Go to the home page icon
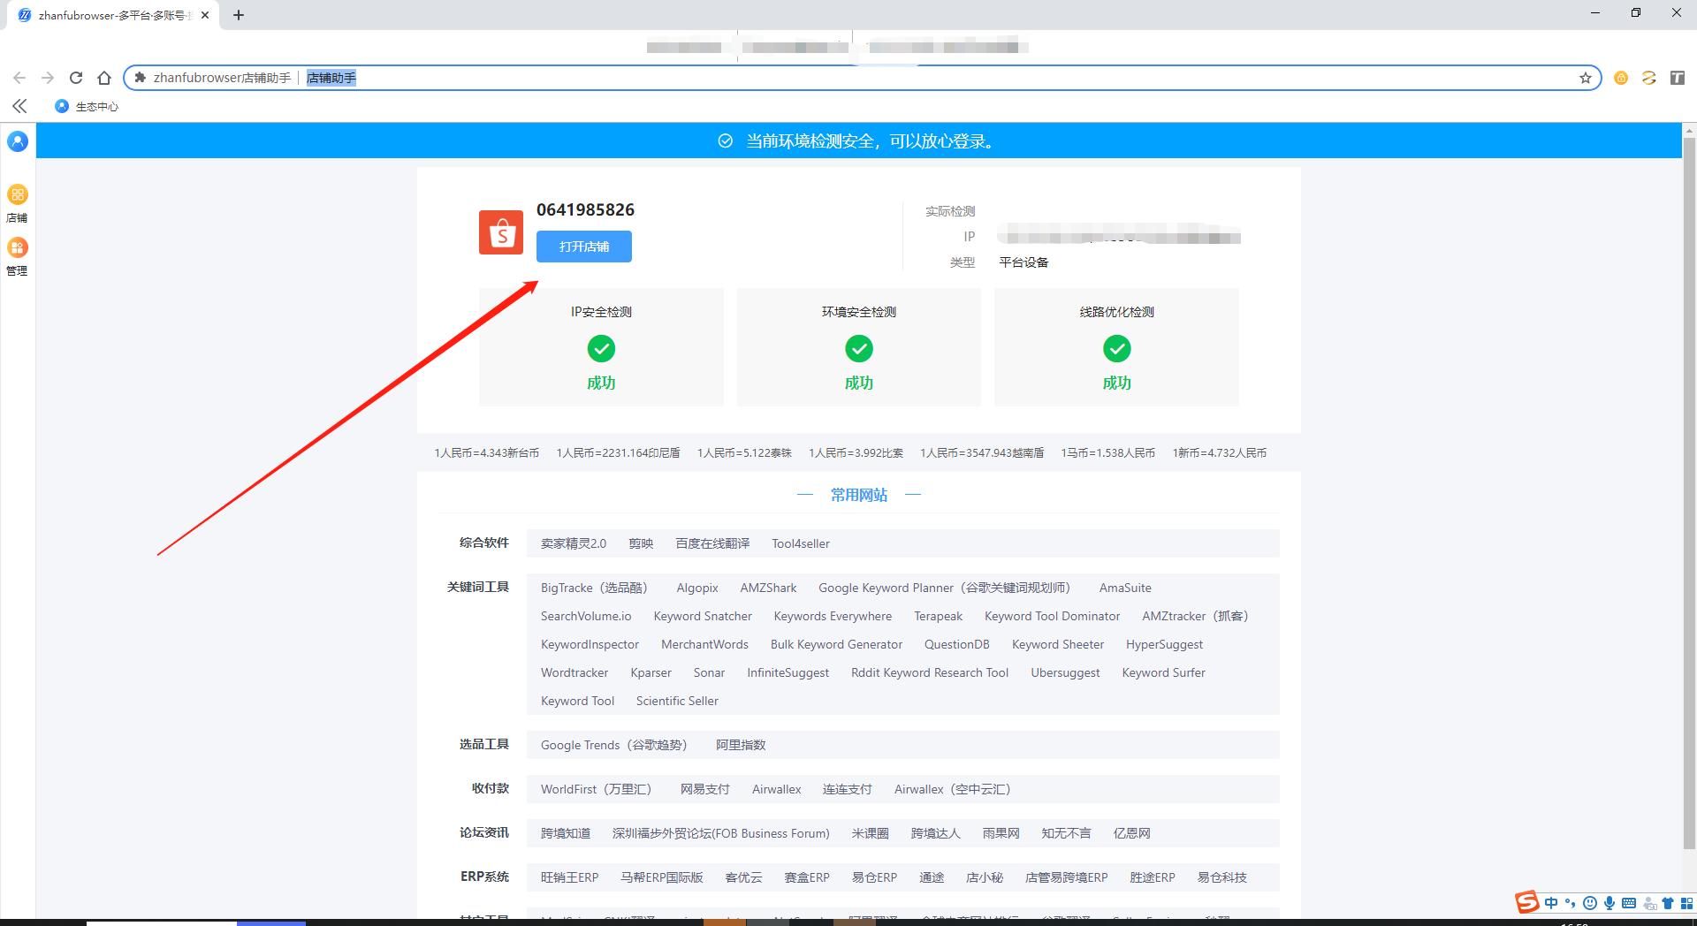1697x926 pixels. tap(104, 78)
